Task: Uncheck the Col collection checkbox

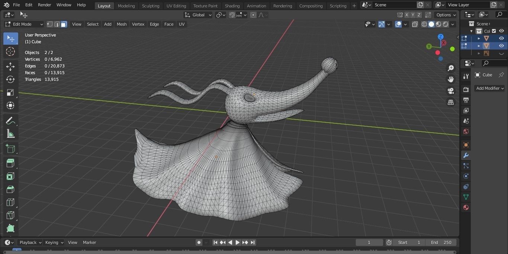Action: (494, 31)
